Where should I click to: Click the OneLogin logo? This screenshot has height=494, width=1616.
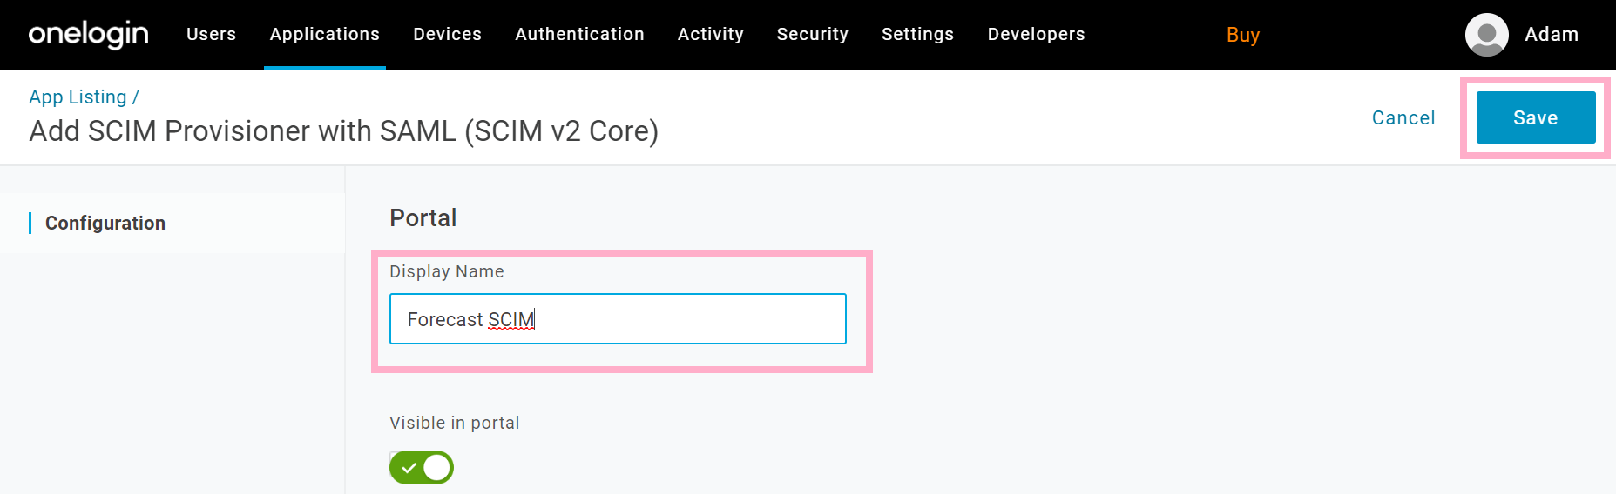(x=89, y=34)
